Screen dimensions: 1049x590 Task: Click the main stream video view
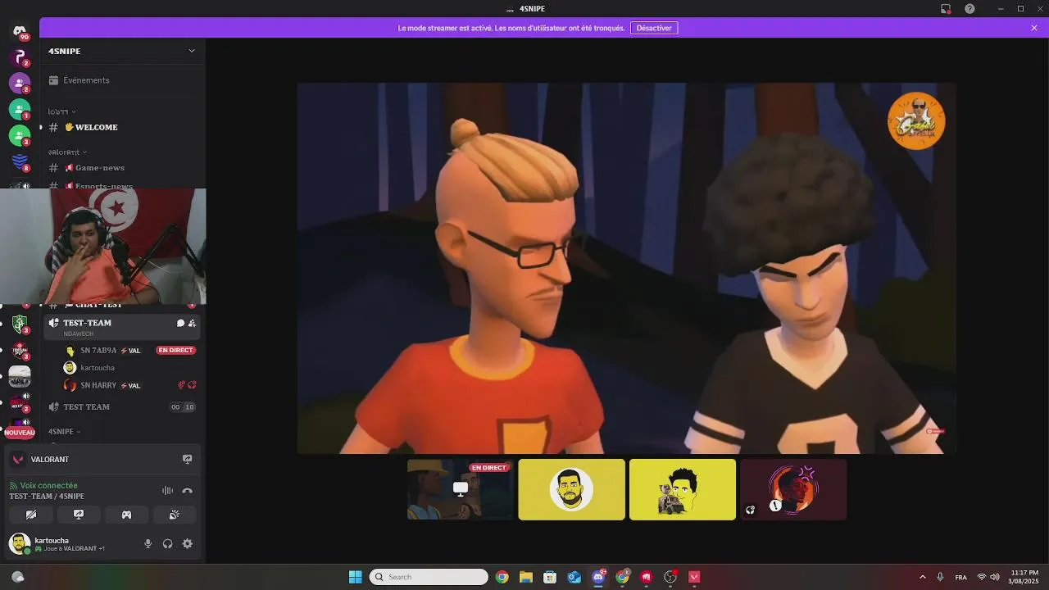click(627, 268)
